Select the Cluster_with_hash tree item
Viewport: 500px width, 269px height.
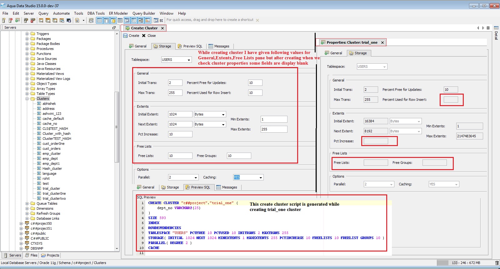(x=57, y=134)
